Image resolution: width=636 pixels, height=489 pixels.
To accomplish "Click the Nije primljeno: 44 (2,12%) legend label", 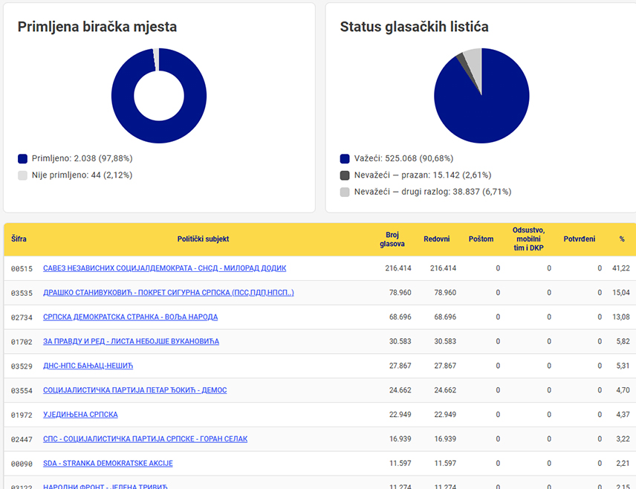I will pyautogui.click(x=82, y=175).
